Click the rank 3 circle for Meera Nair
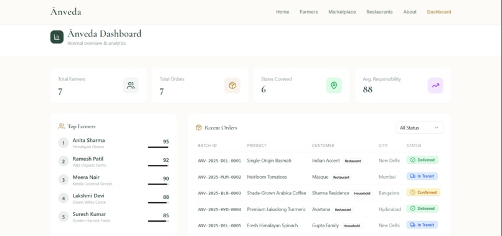Image resolution: width=502 pixels, height=236 pixels. 64,179
